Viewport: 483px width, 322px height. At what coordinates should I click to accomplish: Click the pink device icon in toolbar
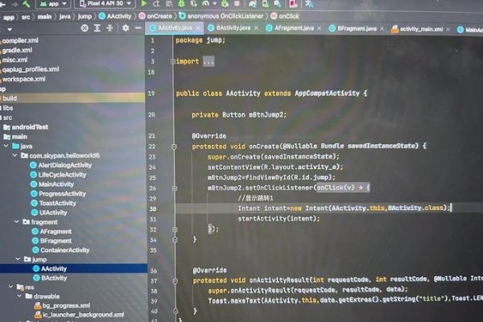[x=293, y=4]
